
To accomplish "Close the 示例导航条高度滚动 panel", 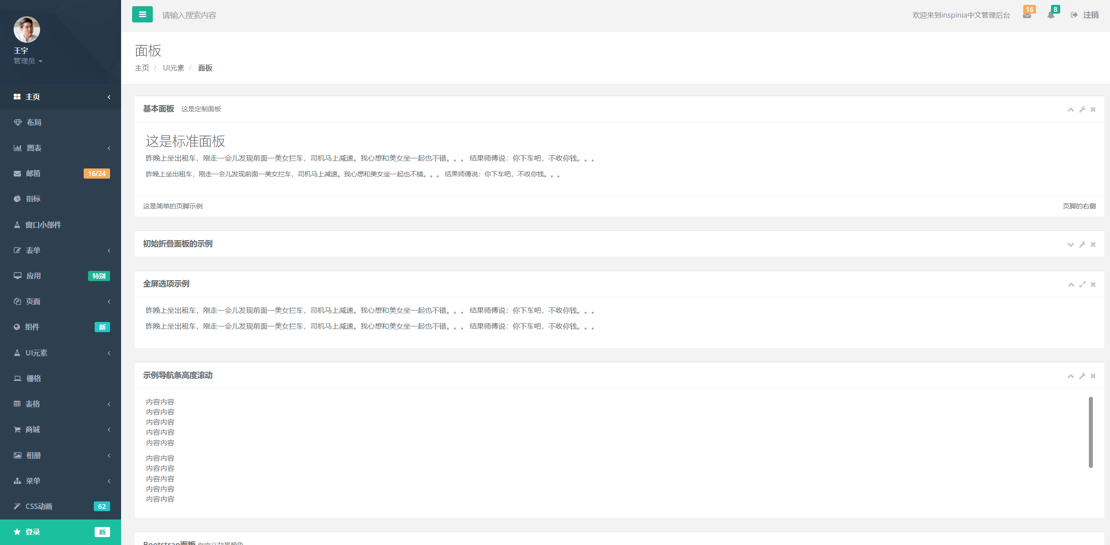I will 1093,376.
